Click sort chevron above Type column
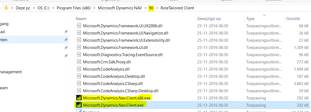The height and width of the screenshot is (112, 311). [264, 15]
